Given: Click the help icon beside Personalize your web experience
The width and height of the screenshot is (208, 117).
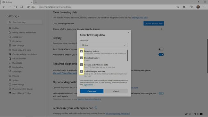Looking at the screenshot, I should 96,108.
